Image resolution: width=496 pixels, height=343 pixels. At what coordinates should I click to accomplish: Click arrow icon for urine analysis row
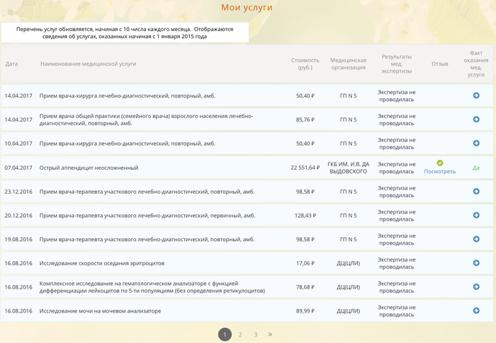pyautogui.click(x=476, y=311)
